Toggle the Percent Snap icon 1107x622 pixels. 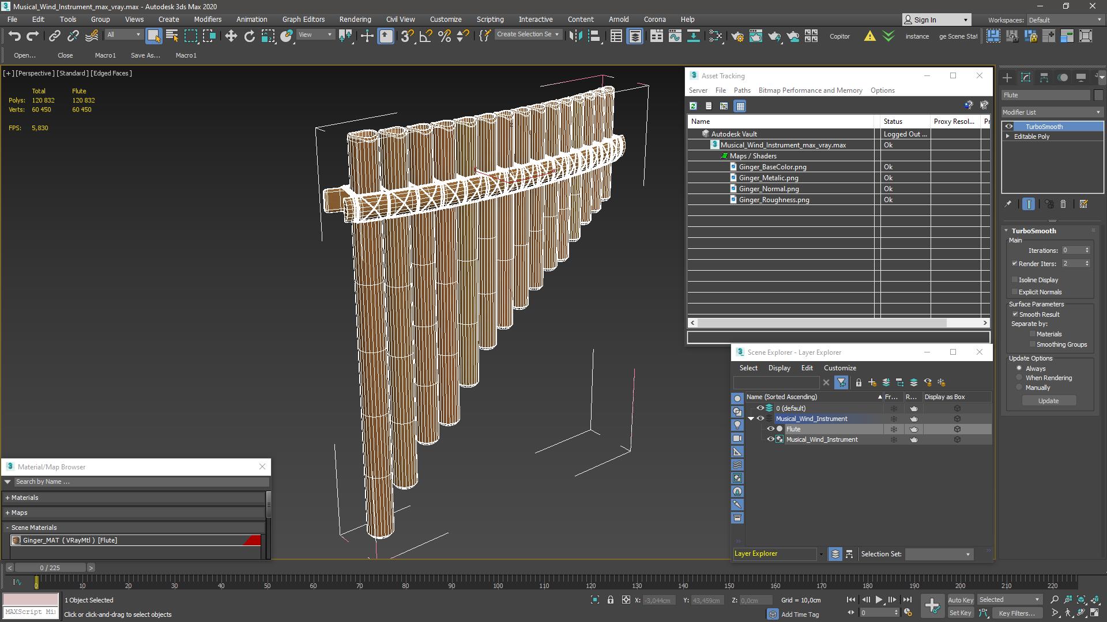[x=444, y=36]
